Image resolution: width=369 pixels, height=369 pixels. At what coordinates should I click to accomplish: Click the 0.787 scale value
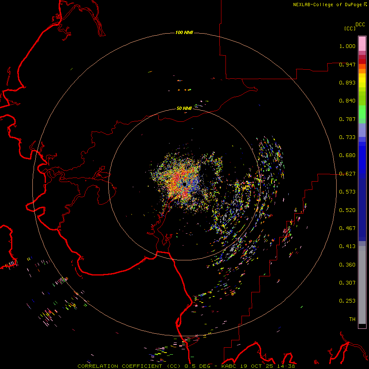coord(347,119)
